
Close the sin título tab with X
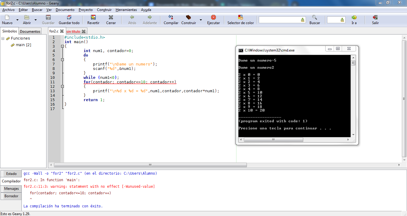point(83,31)
